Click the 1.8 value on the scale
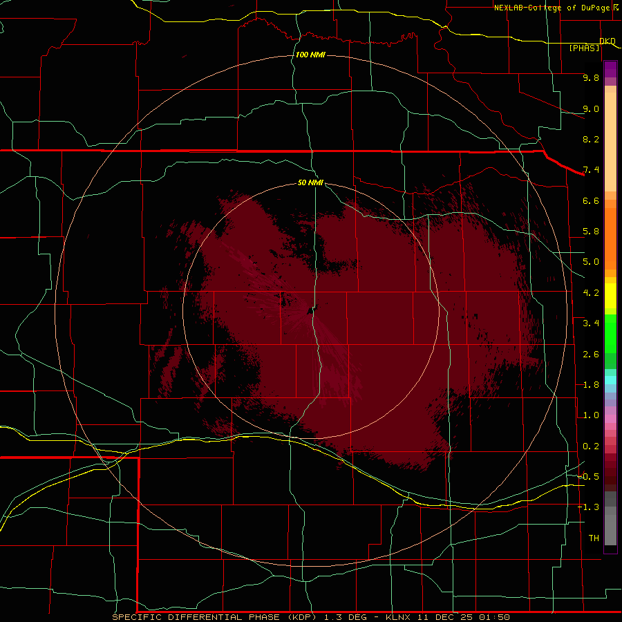 591,385
